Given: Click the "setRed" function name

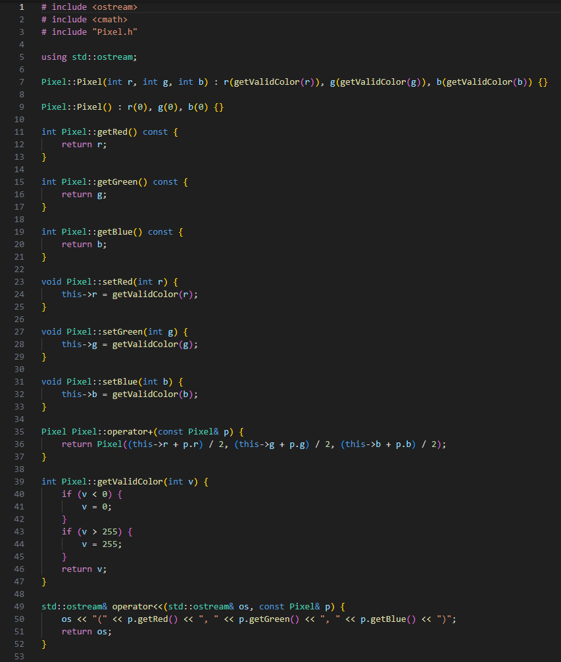Looking at the screenshot, I should click(118, 281).
